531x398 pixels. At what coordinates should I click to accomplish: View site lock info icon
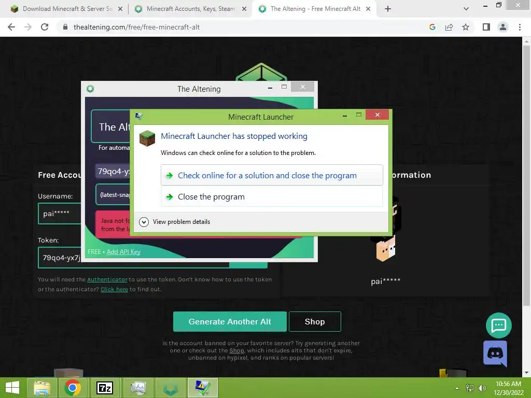click(65, 27)
